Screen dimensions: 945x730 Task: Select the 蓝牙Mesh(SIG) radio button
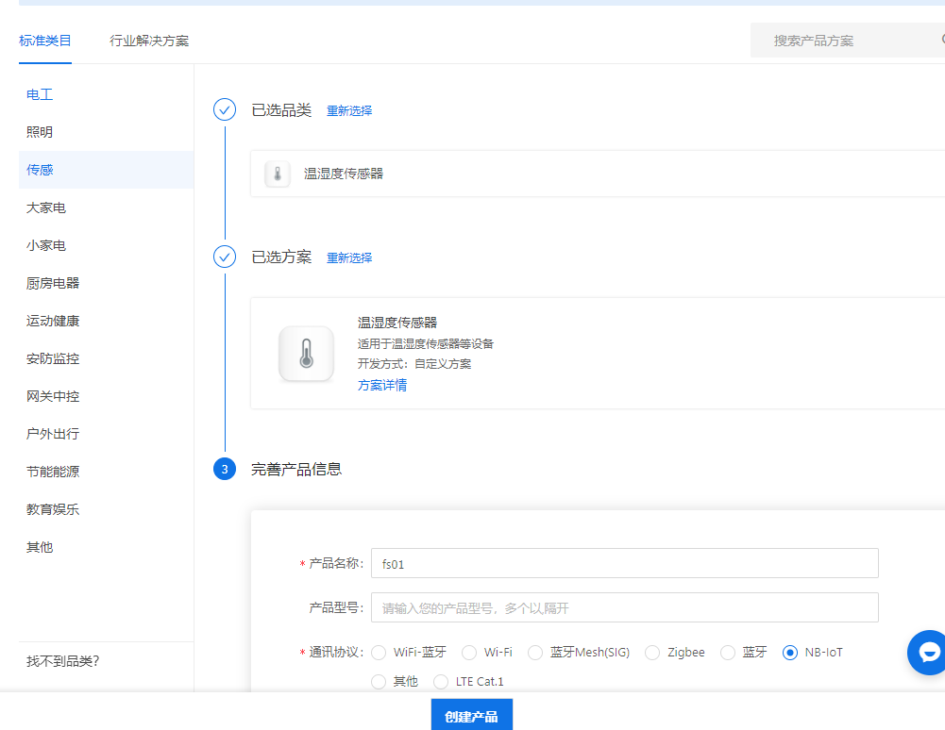pyautogui.click(x=535, y=653)
